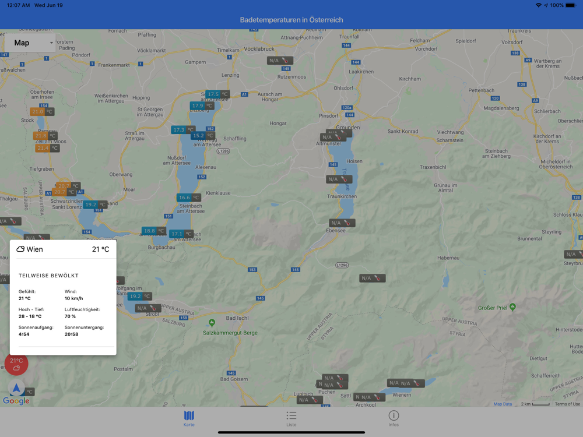Switch to the Liste tab
583x437 pixels.
pos(291,418)
